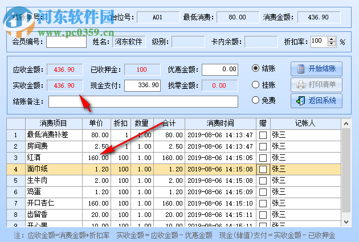Screen dimensions: 359x242
Task: Click the printer icon on 打印清单
Action: click(301, 85)
